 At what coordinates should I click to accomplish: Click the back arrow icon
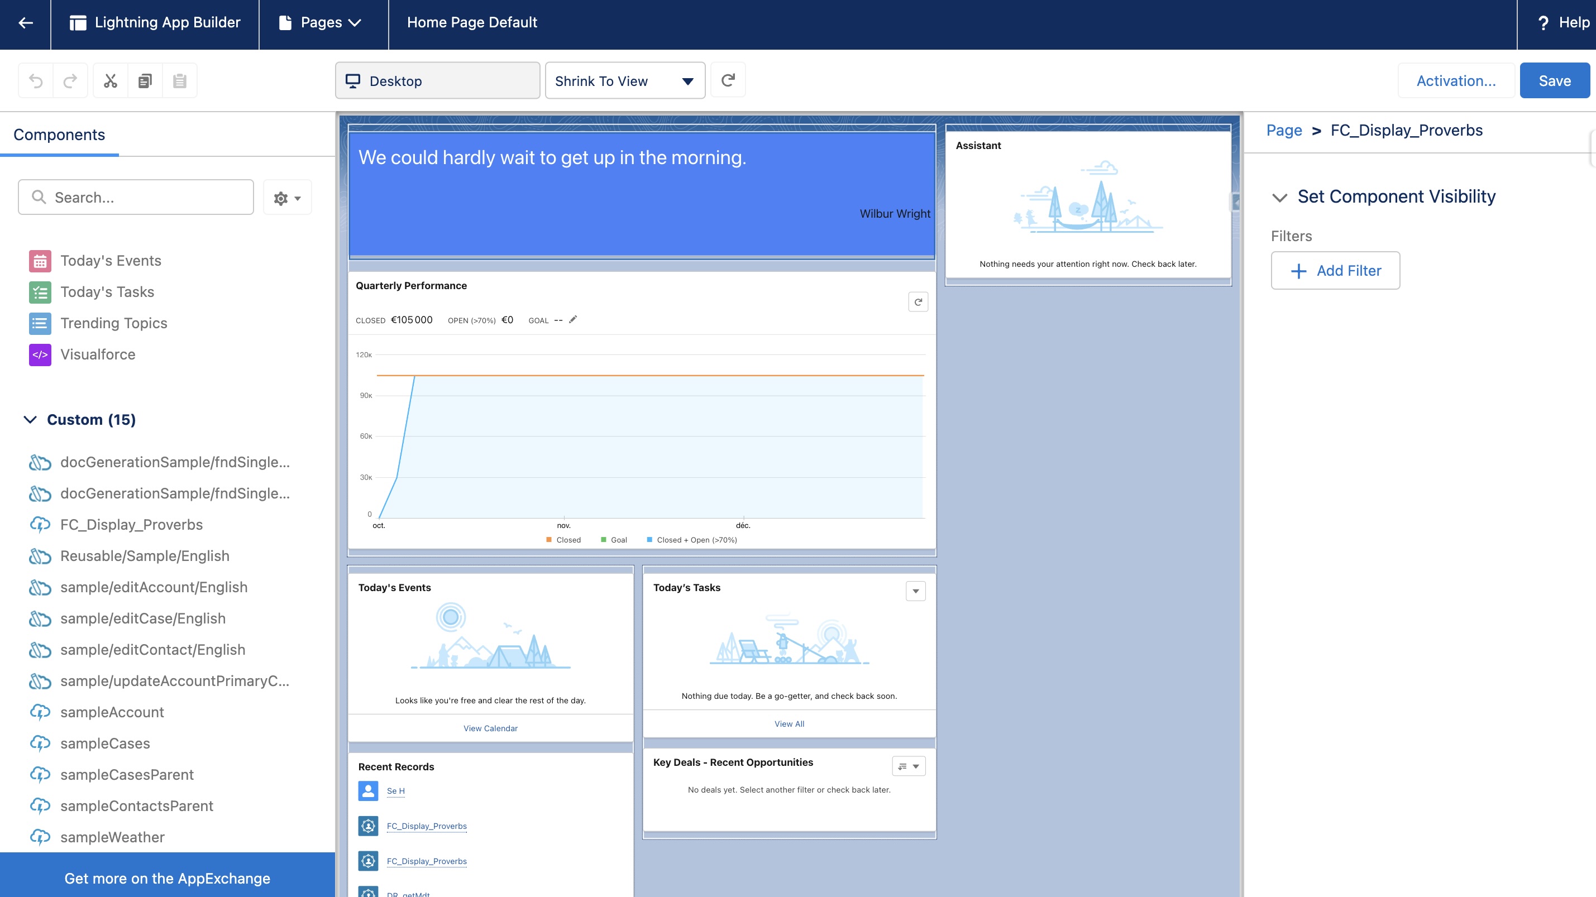click(25, 23)
